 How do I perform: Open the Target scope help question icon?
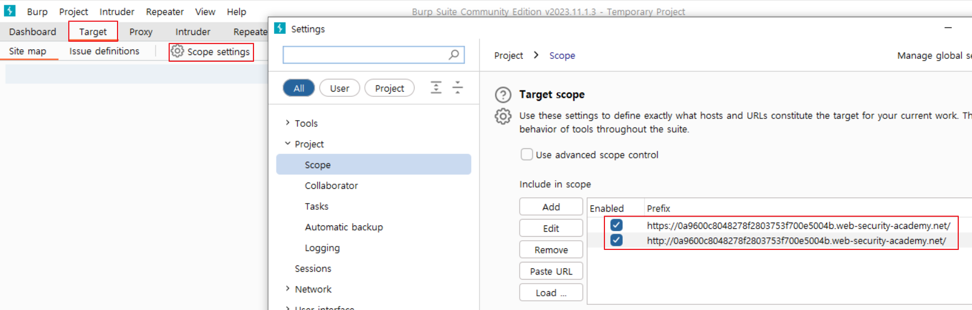point(503,95)
